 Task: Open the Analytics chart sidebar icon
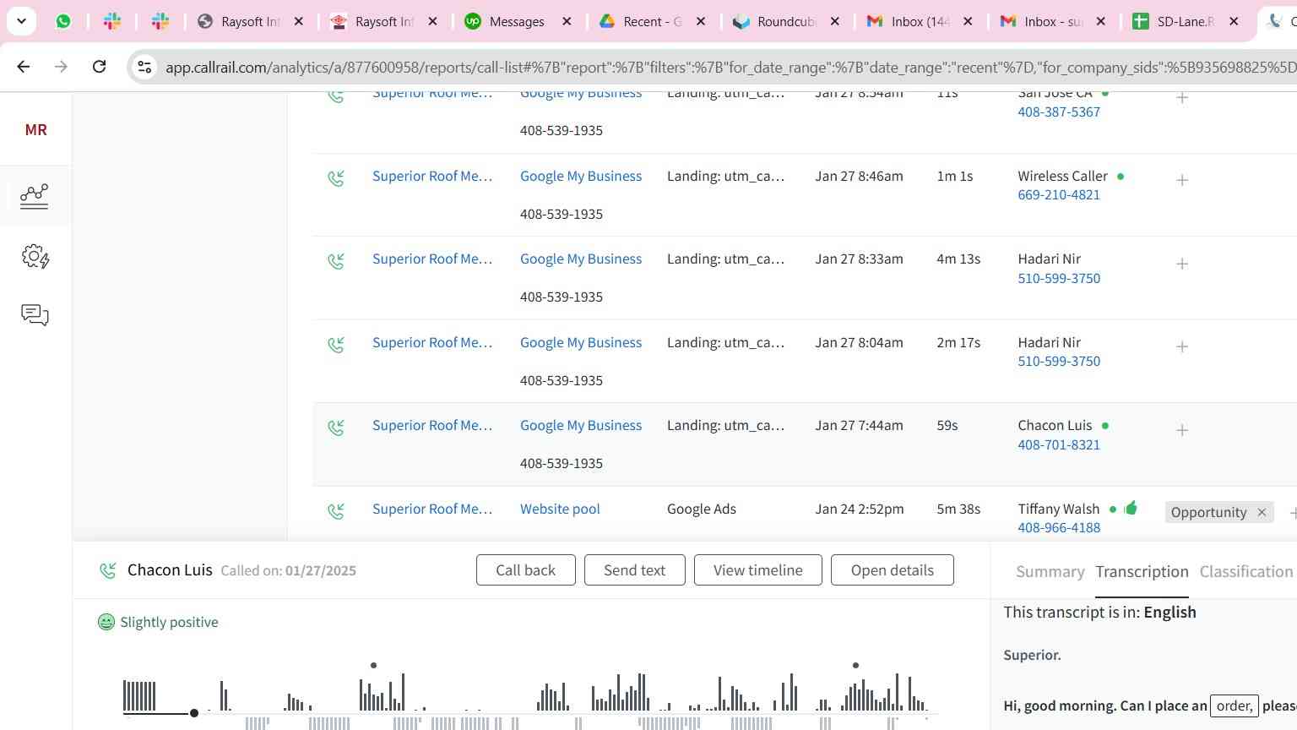pos(35,196)
